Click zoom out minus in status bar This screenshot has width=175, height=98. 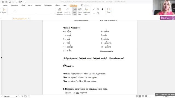(149, 96)
